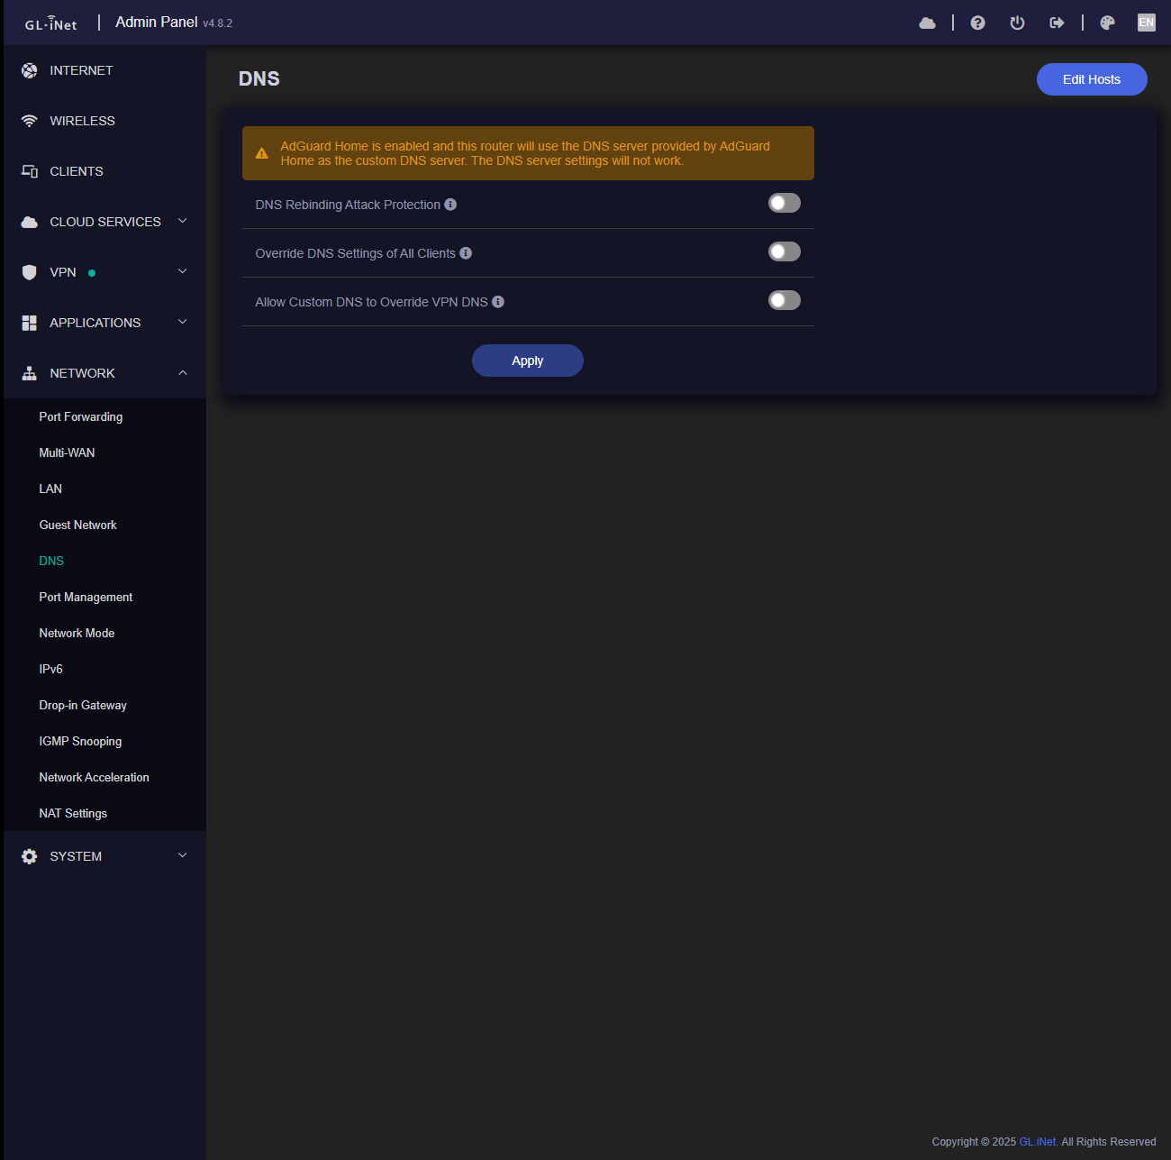The height and width of the screenshot is (1160, 1171).
Task: Open help via question mark icon
Action: [x=977, y=23]
